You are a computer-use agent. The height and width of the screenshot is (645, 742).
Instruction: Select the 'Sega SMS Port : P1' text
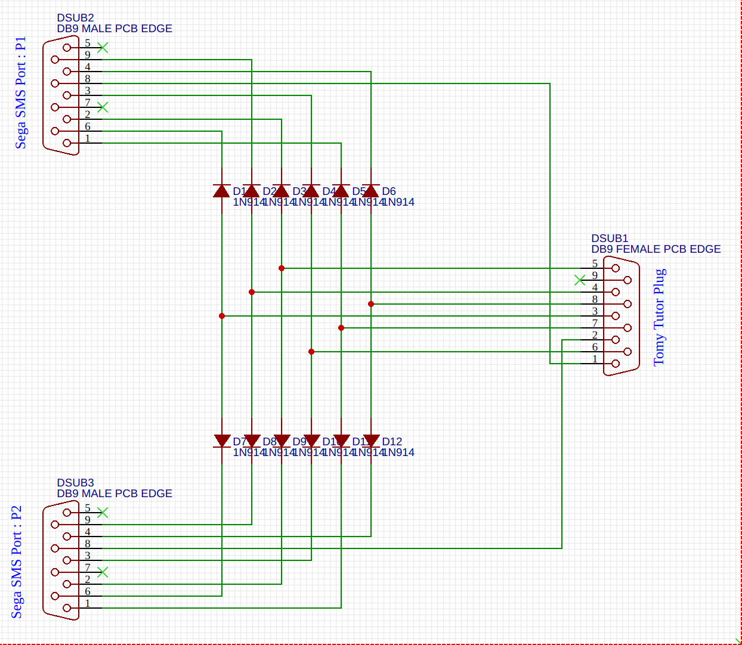21,93
